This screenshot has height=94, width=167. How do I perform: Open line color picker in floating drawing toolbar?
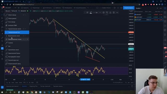[x=91, y=13]
